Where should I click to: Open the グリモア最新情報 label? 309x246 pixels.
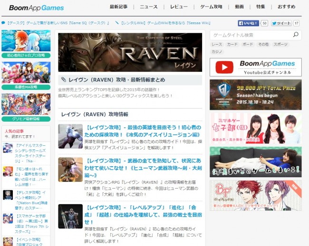[x=26, y=119]
